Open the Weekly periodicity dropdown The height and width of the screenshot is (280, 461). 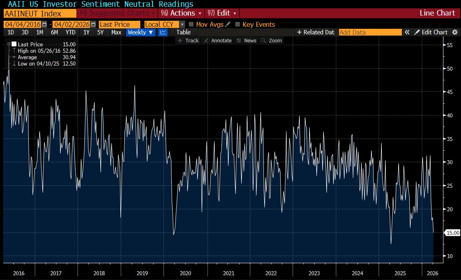point(140,32)
